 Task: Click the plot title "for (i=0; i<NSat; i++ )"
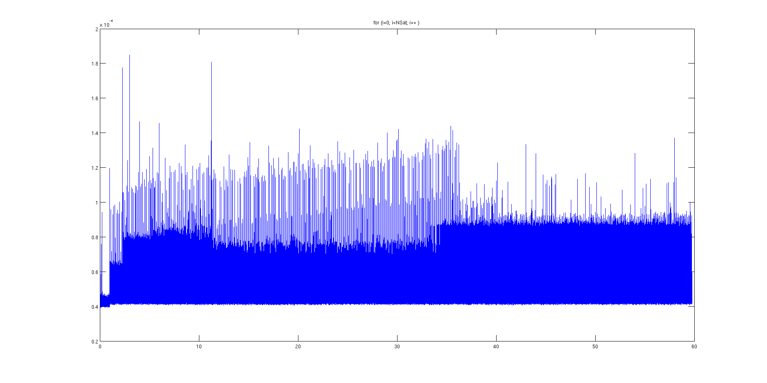tap(396, 23)
